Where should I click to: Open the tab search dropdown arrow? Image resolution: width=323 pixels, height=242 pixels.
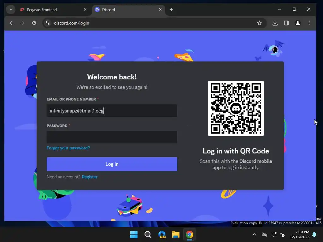(11, 9)
